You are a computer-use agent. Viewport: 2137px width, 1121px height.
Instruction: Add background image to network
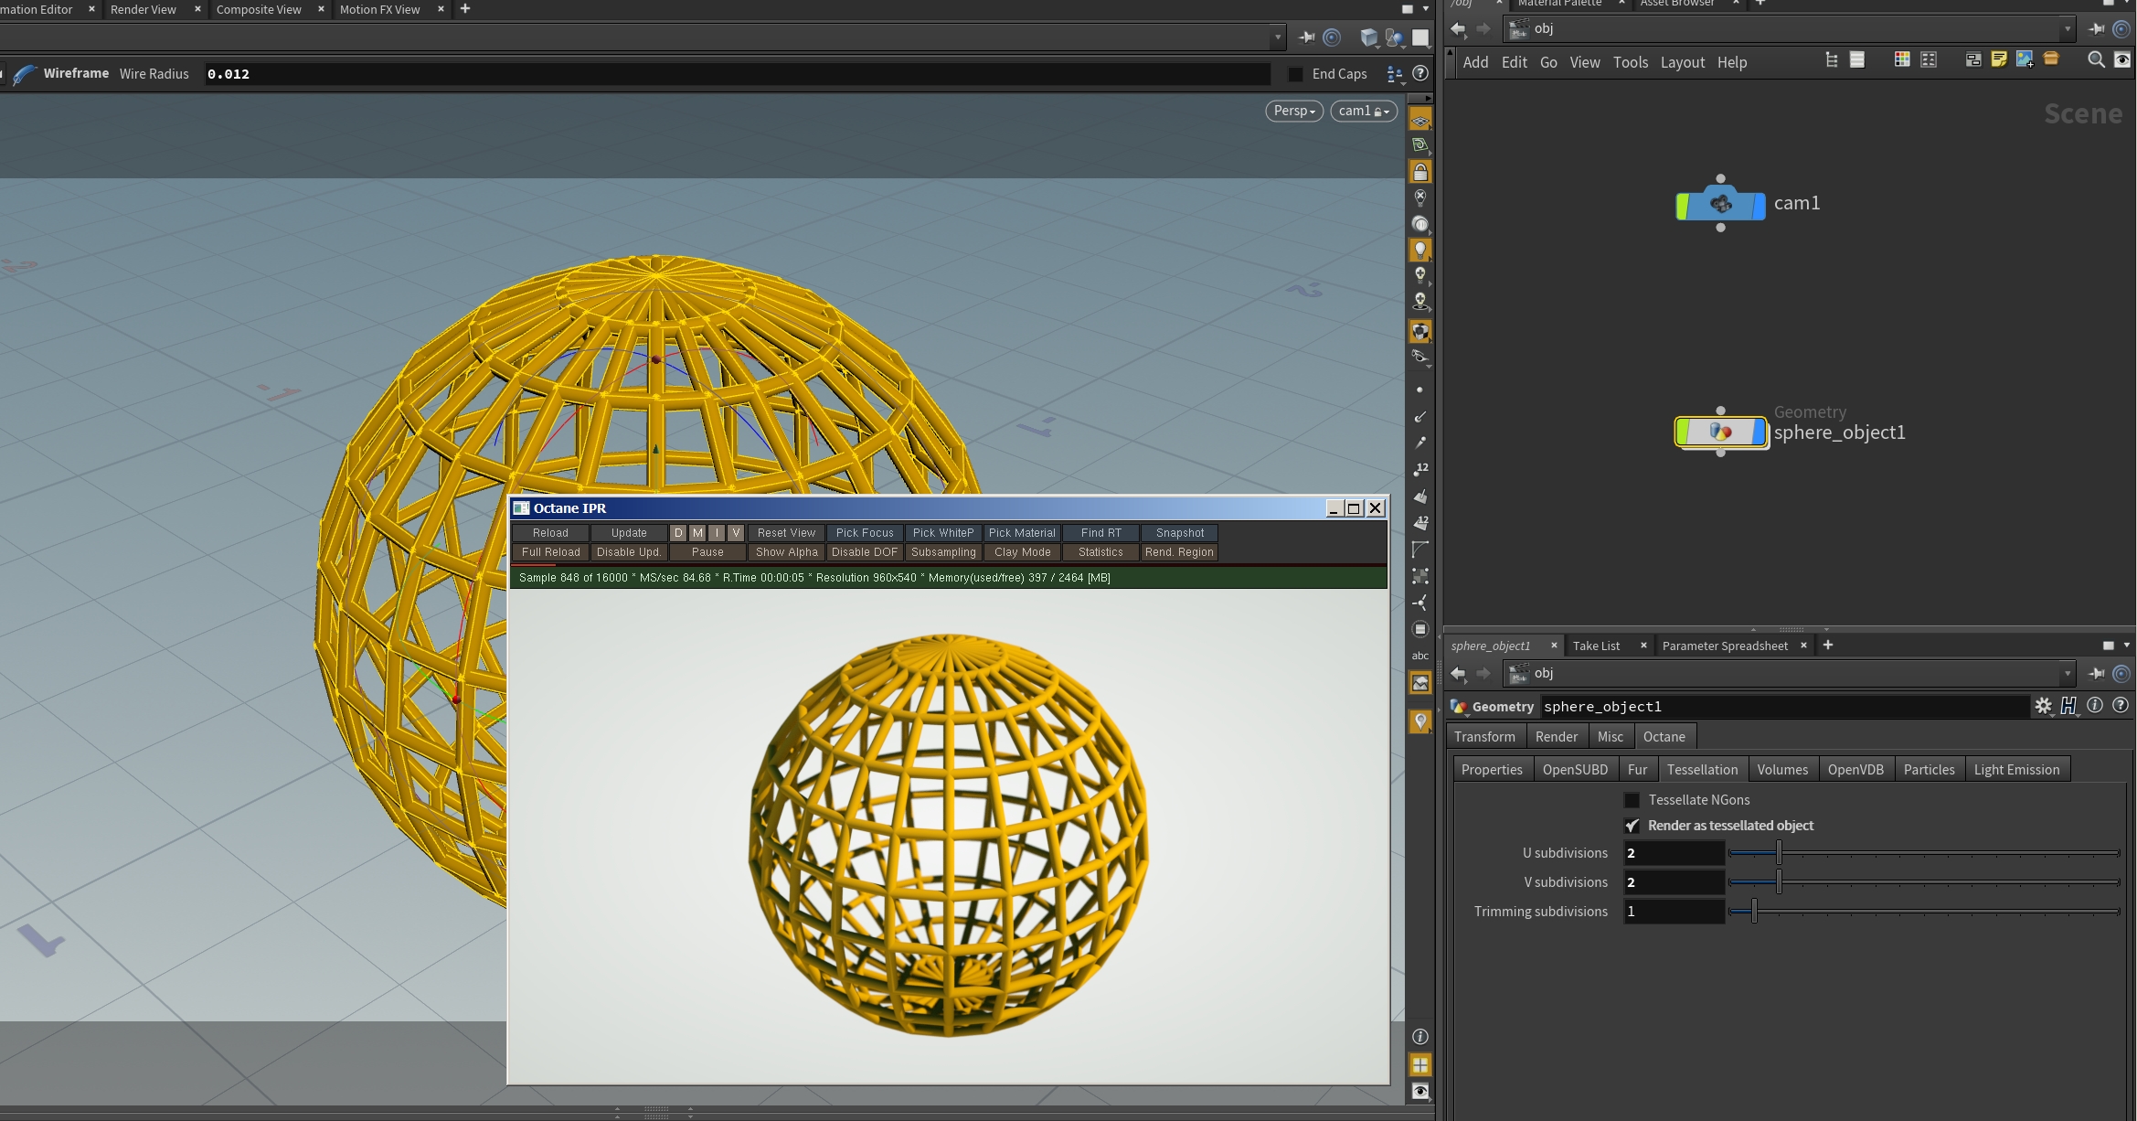point(2025,60)
